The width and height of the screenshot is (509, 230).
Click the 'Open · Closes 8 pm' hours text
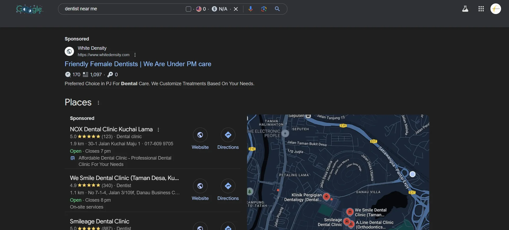[90, 200]
